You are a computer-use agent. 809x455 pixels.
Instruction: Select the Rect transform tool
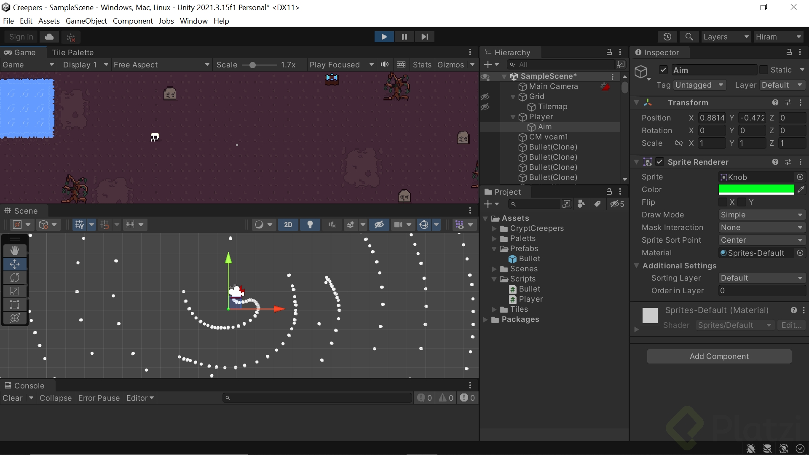(15, 305)
